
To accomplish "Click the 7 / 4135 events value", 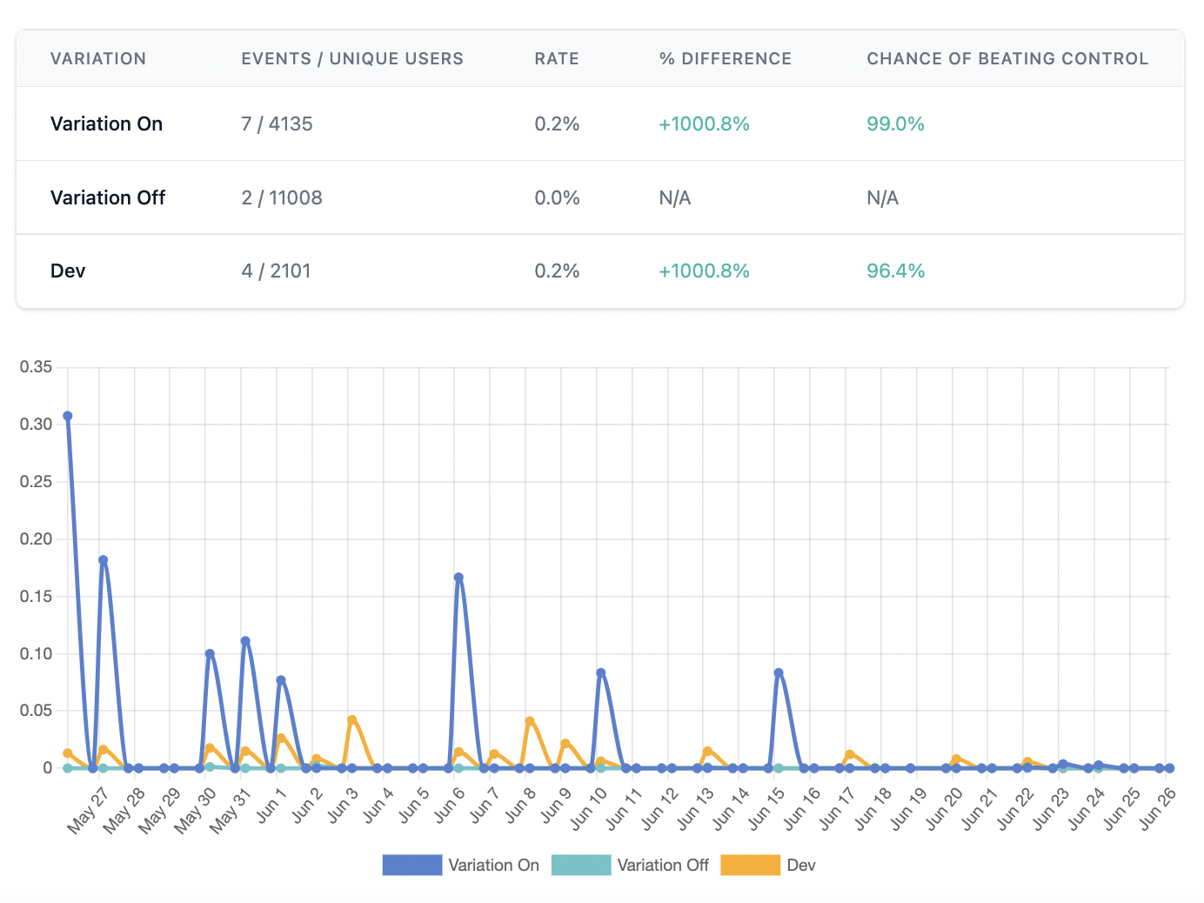I will coord(277,124).
